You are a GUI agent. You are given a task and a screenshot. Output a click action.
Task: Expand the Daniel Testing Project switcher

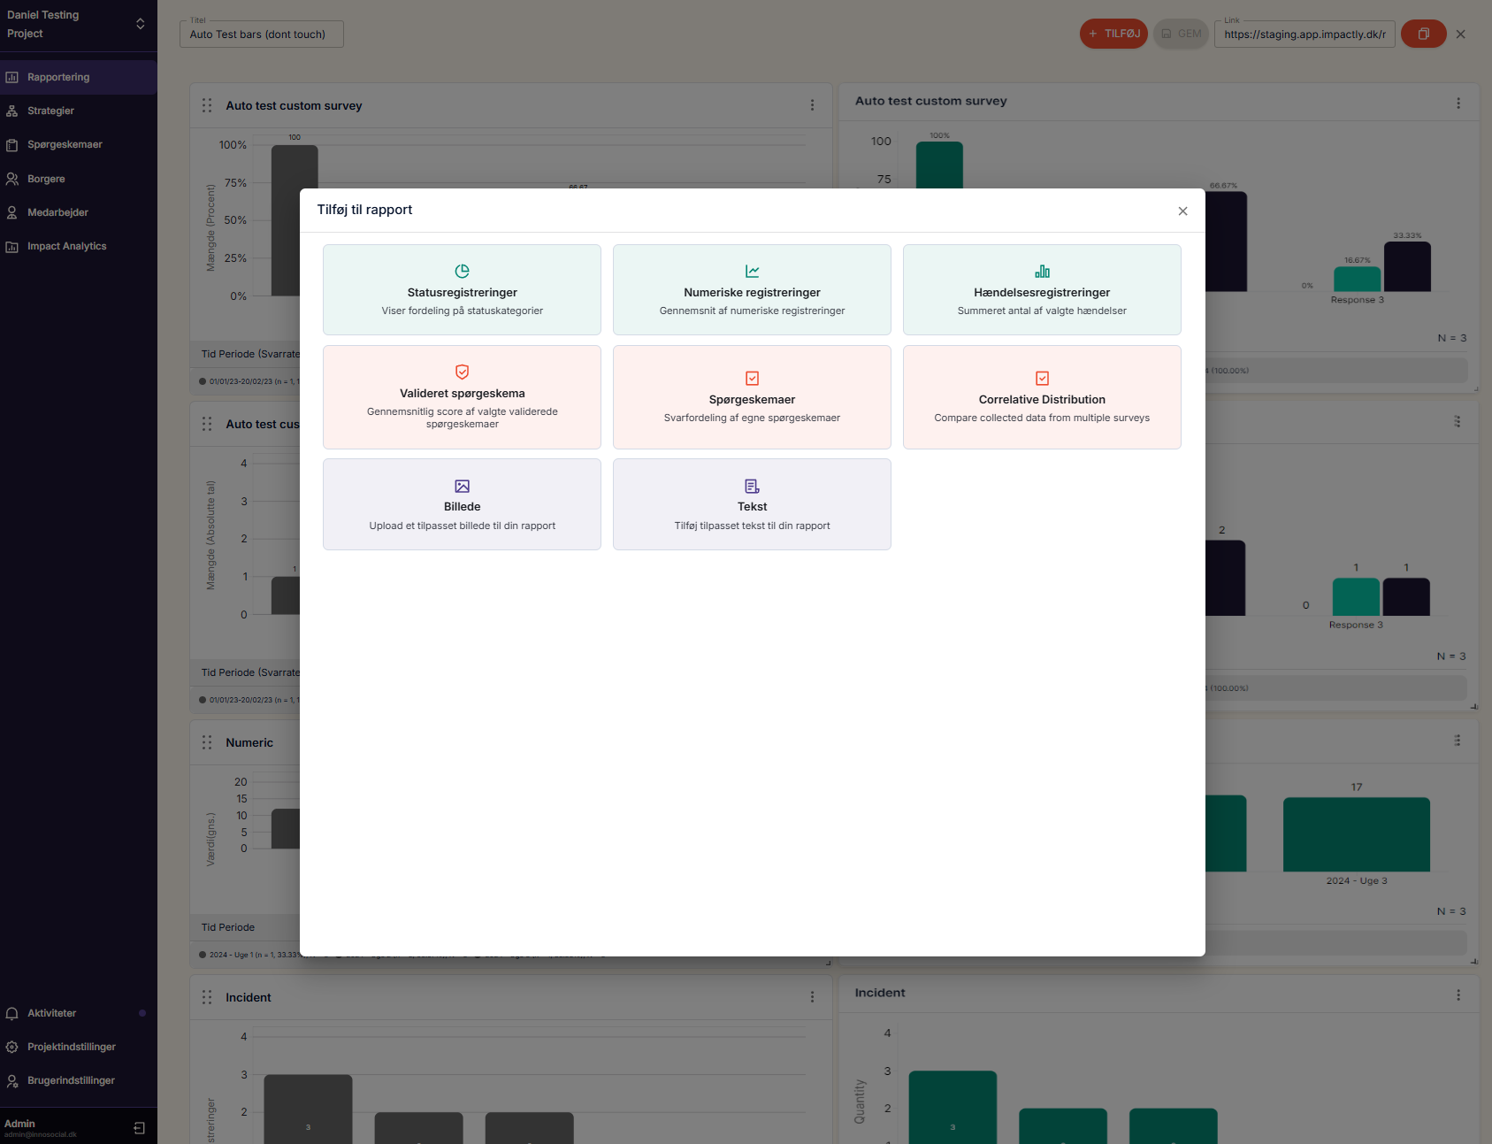(140, 24)
